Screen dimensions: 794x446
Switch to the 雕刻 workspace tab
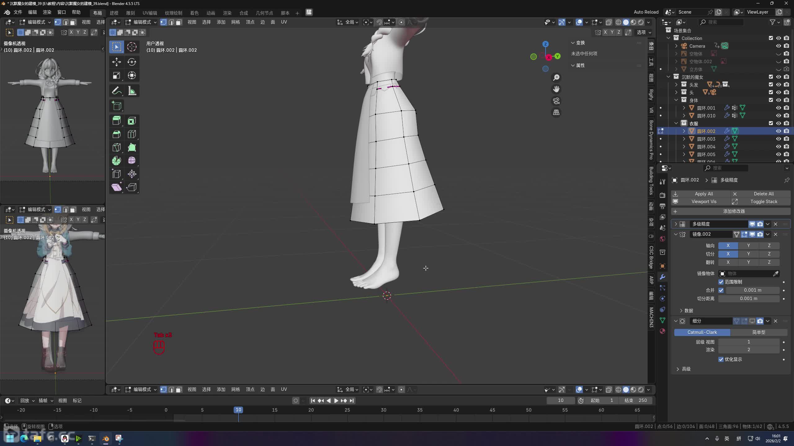130,13
